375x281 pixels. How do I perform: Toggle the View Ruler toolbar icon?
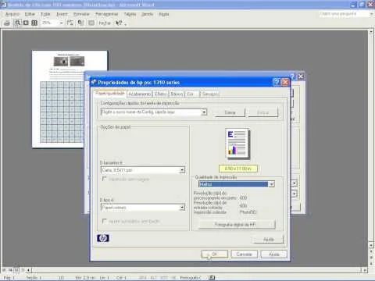coord(70,23)
